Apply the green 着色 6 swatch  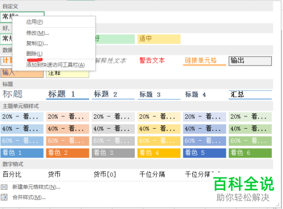tap(250, 153)
